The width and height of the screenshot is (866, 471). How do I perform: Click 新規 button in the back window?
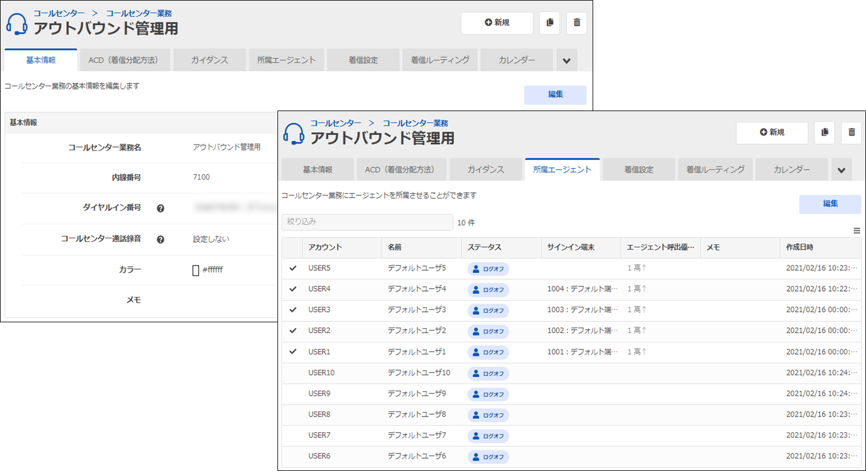coord(497,23)
